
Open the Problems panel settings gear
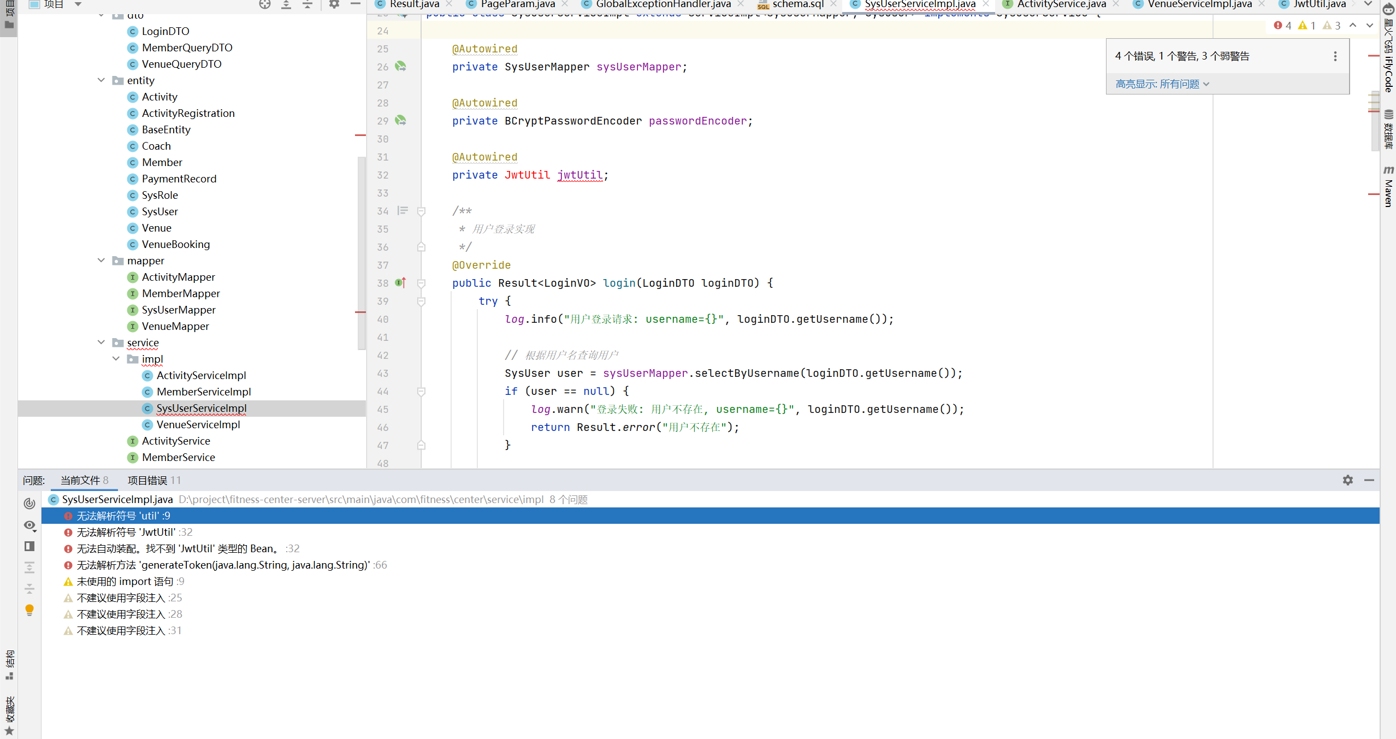click(1347, 480)
